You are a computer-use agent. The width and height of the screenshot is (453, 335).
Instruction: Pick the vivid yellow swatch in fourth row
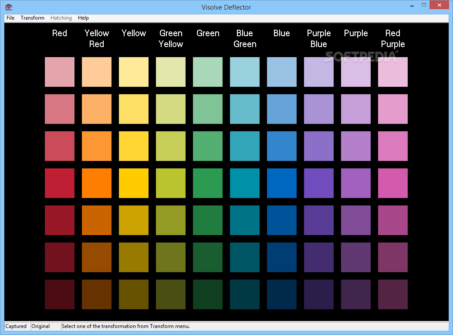point(134,183)
